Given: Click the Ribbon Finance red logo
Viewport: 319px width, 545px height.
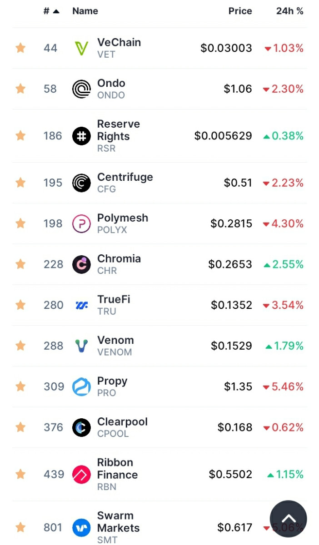Looking at the screenshot, I should click(x=81, y=475).
